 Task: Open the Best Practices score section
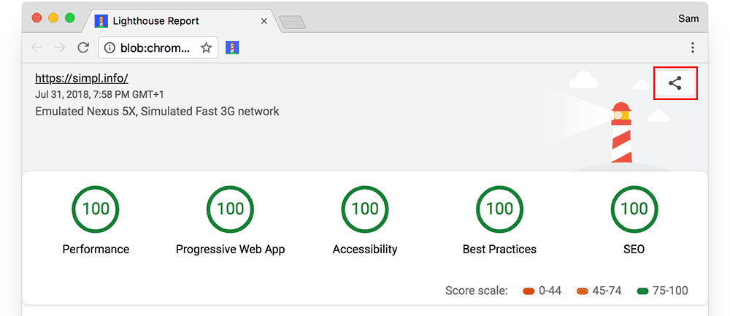(499, 209)
